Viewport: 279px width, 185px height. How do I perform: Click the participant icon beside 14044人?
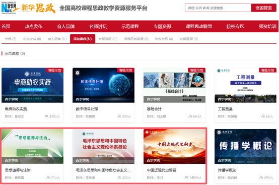(x=186, y=177)
